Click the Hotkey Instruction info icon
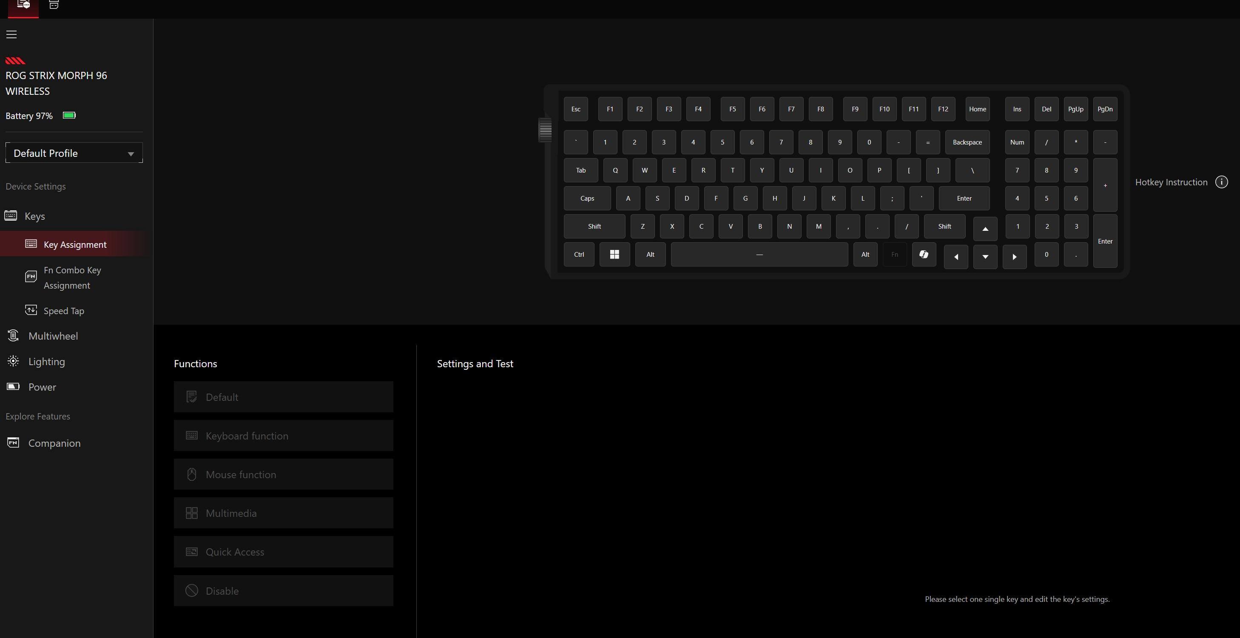Image resolution: width=1240 pixels, height=638 pixels. click(x=1221, y=182)
